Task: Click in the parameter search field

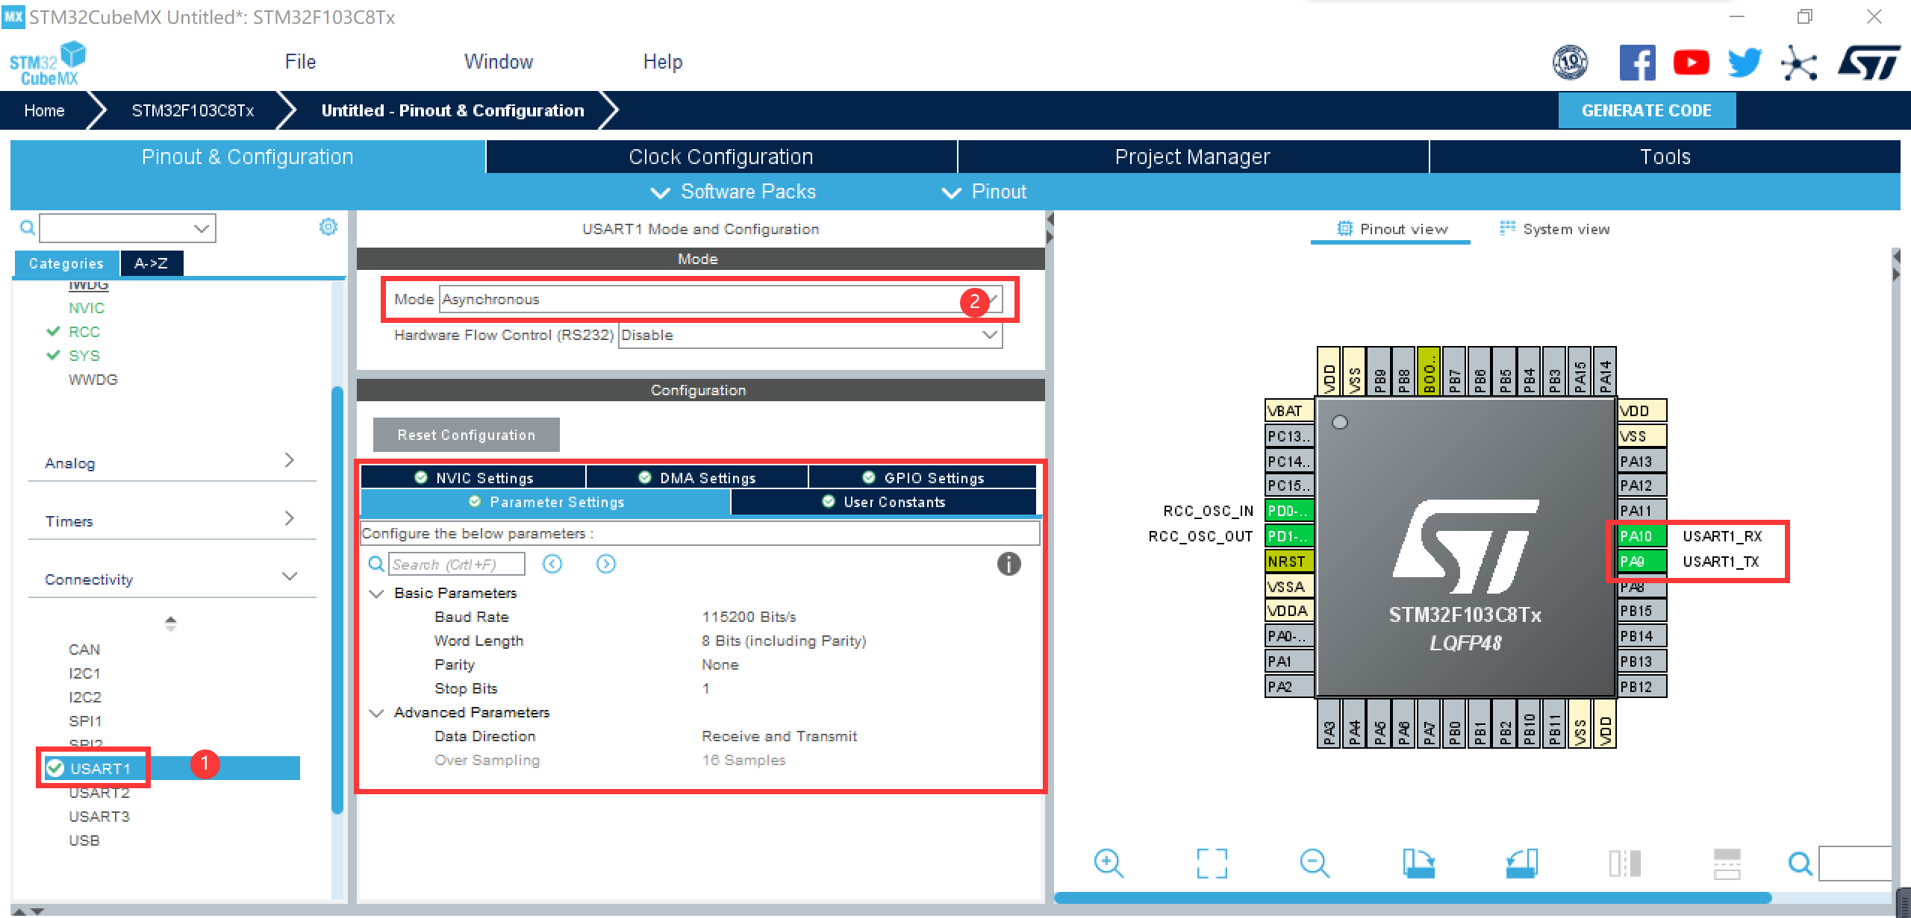Action: click(x=457, y=564)
